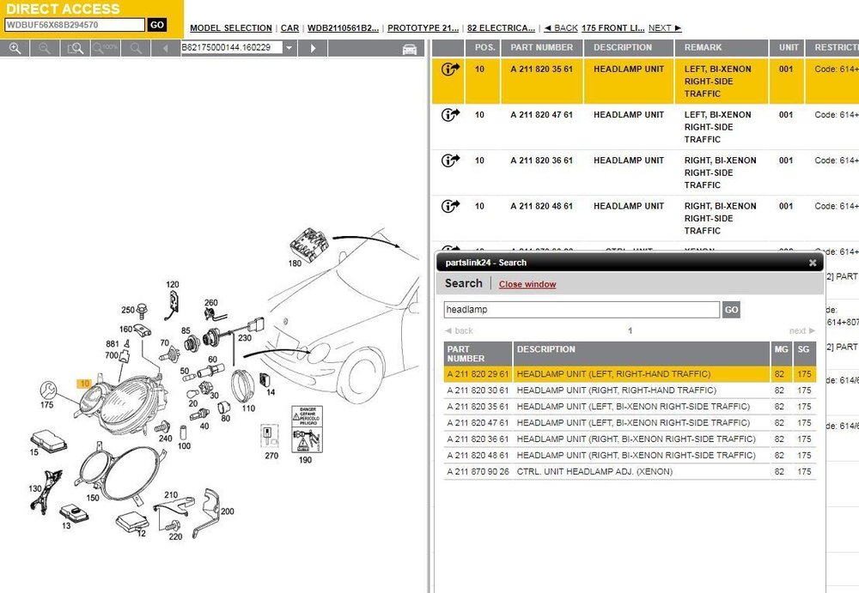Open info icon for part A 211 820 47 61
This screenshot has height=593, width=859.
pyautogui.click(x=450, y=114)
